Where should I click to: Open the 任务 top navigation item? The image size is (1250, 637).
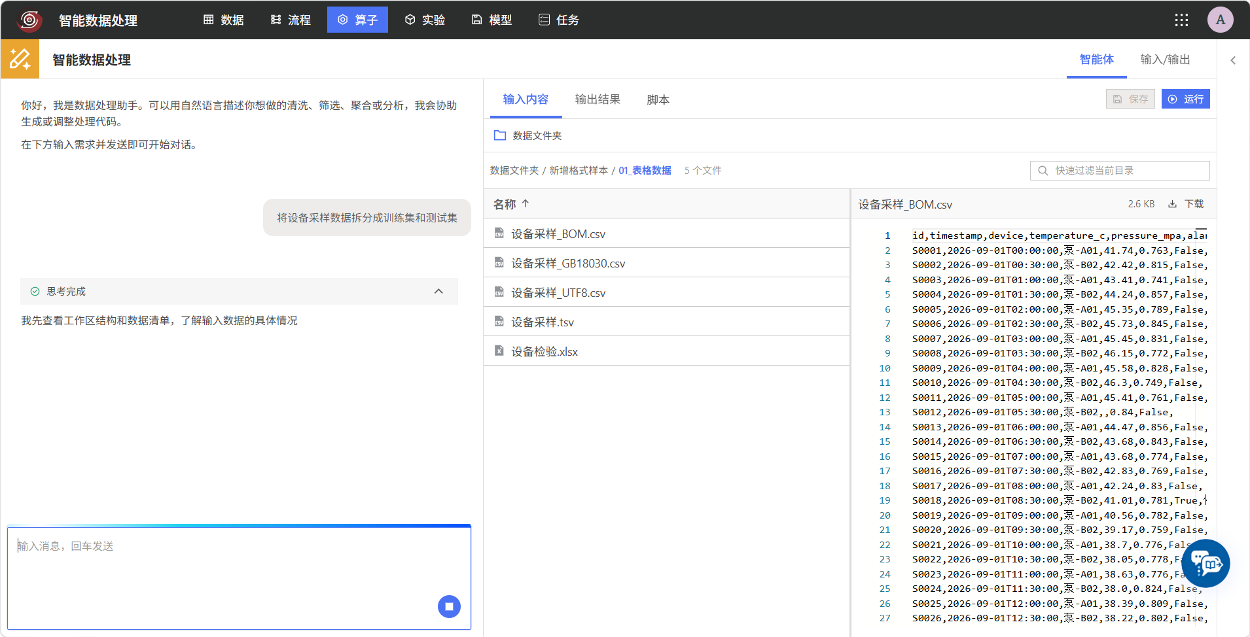[x=559, y=20]
